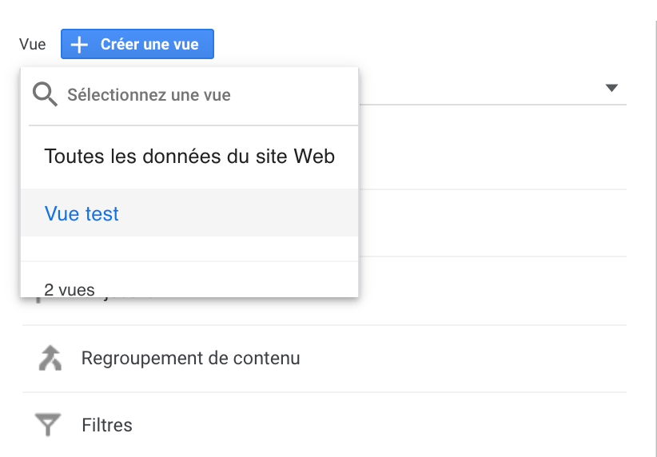Screen dimensions: 657x457
Task: Click the Créer une vue button
Action: [x=137, y=44]
